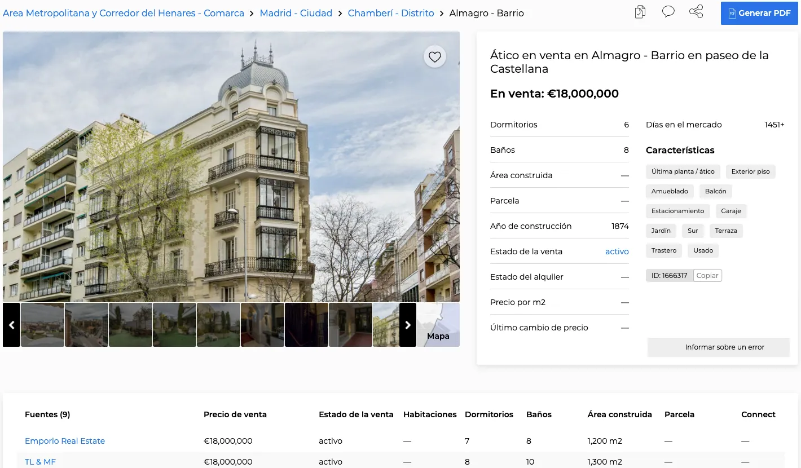
Task: Click the Precio por m2 label
Action: (x=518, y=302)
